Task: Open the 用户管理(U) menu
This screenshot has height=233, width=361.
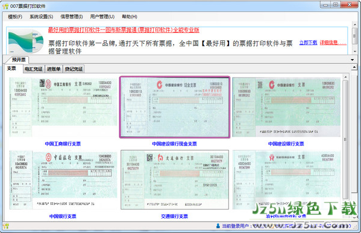Action: [102, 17]
